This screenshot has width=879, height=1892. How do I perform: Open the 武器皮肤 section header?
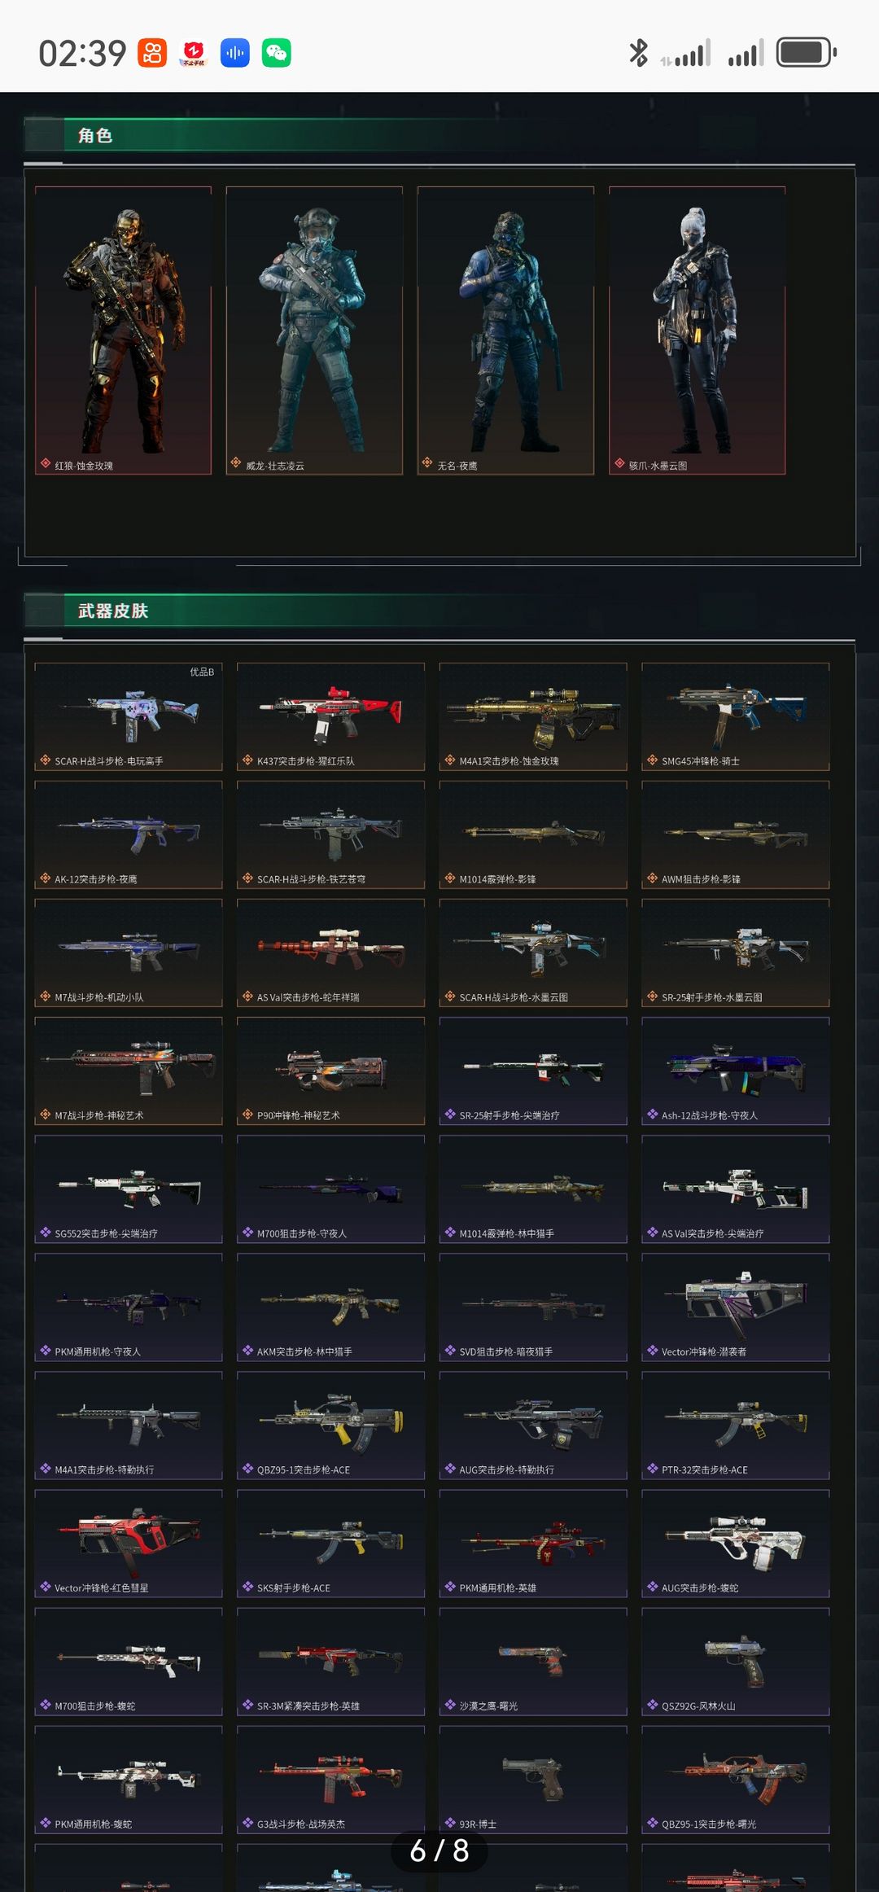(x=113, y=611)
